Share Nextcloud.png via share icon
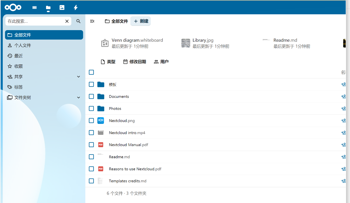Viewport: 350px width, 203px height. pos(344,120)
